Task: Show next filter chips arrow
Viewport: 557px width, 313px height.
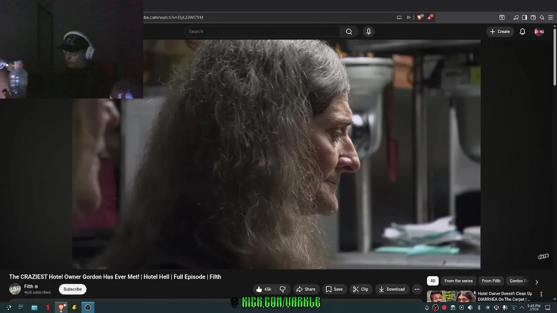Action: [x=537, y=281]
